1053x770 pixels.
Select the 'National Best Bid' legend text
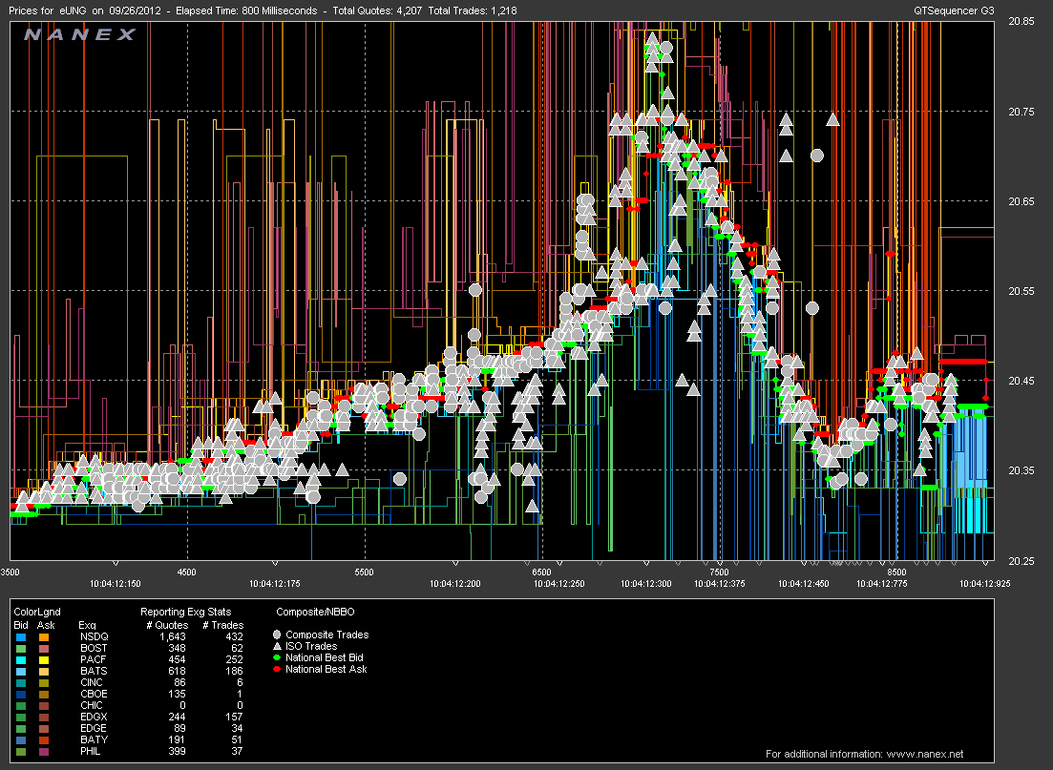click(x=325, y=657)
